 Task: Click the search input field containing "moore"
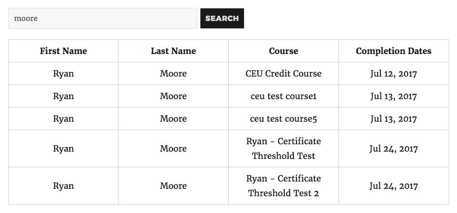pyautogui.click(x=103, y=18)
